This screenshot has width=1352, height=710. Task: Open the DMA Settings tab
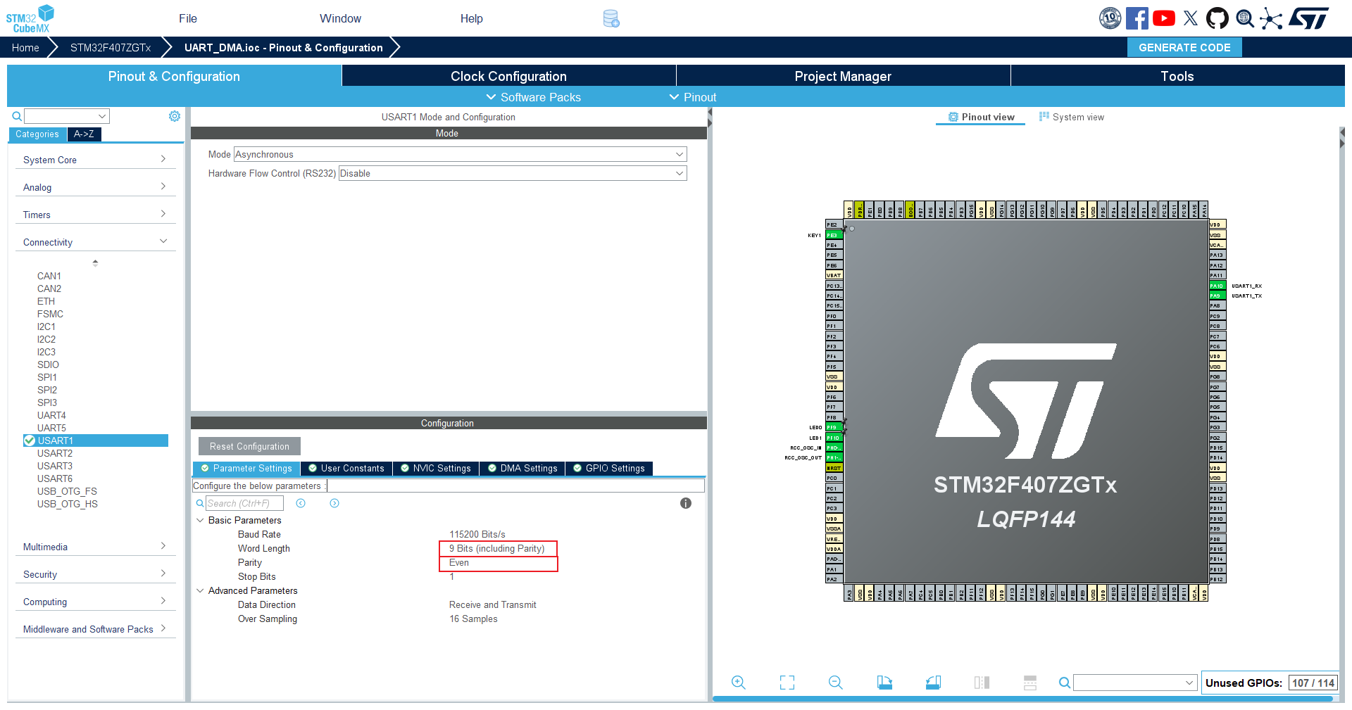tap(522, 469)
